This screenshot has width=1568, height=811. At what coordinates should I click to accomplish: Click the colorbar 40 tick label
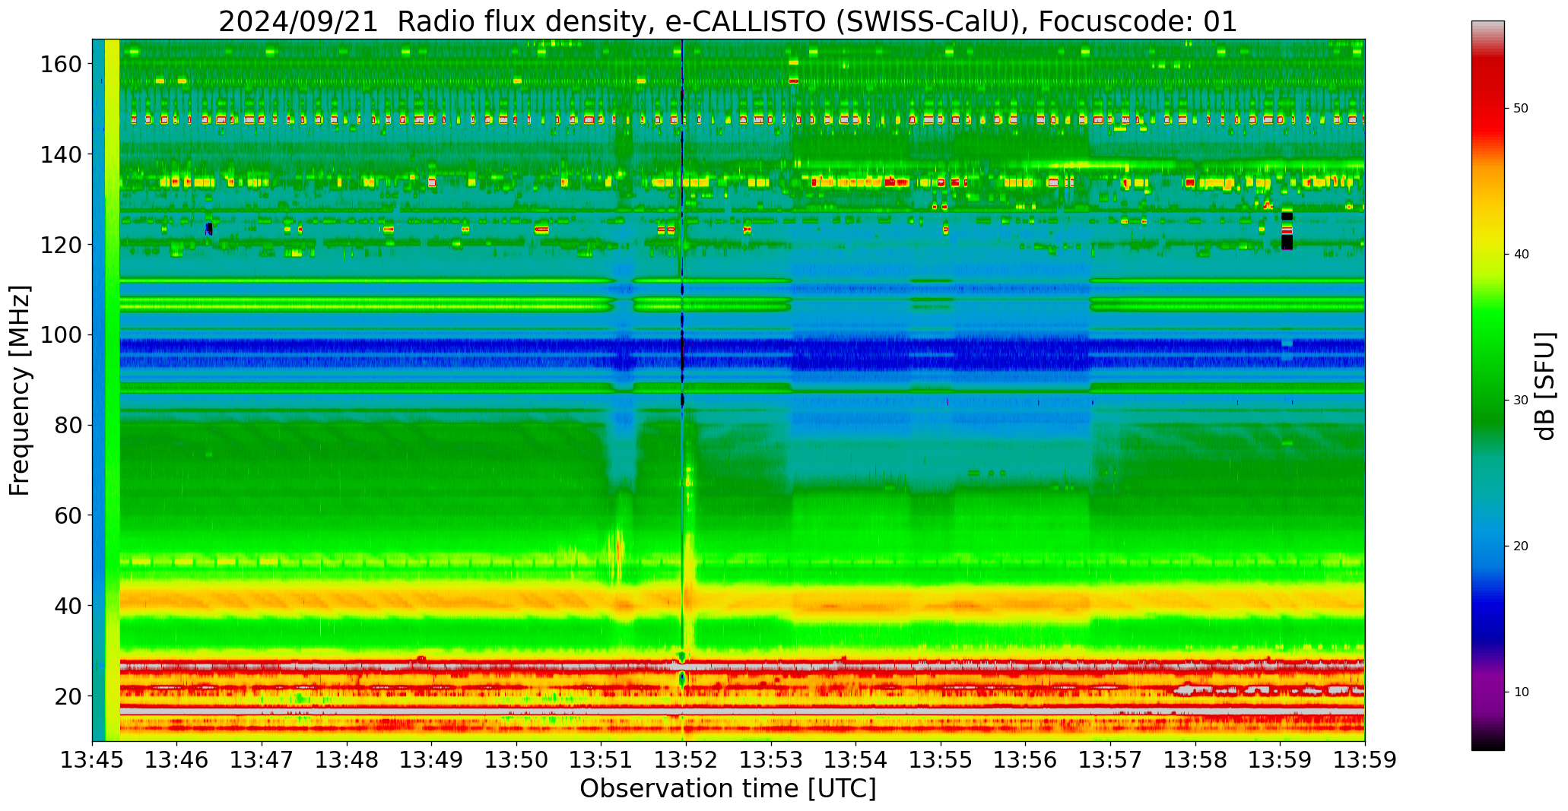point(1521,255)
